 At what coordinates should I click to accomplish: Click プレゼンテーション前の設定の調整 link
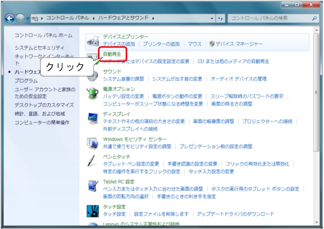point(216,147)
